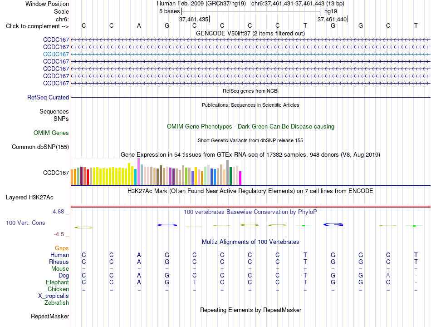The height and width of the screenshot is (327, 431).
Task: Click 'GENCODE V50lift37 (2 items filtered out)' title
Action: [x=250, y=34]
